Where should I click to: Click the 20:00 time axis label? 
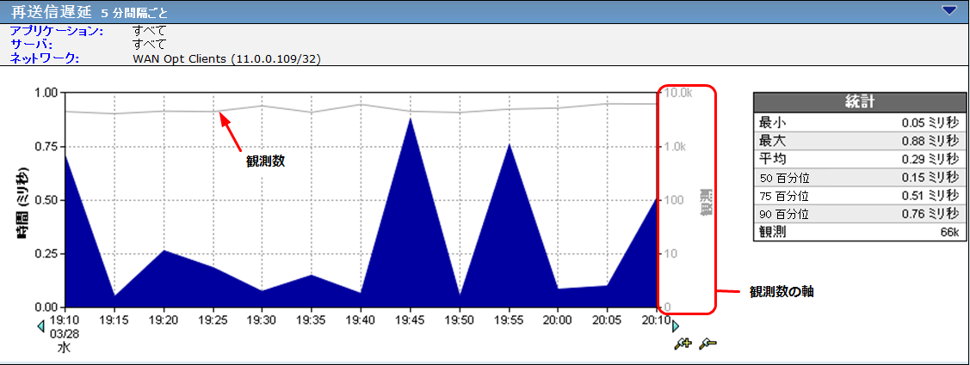(558, 320)
